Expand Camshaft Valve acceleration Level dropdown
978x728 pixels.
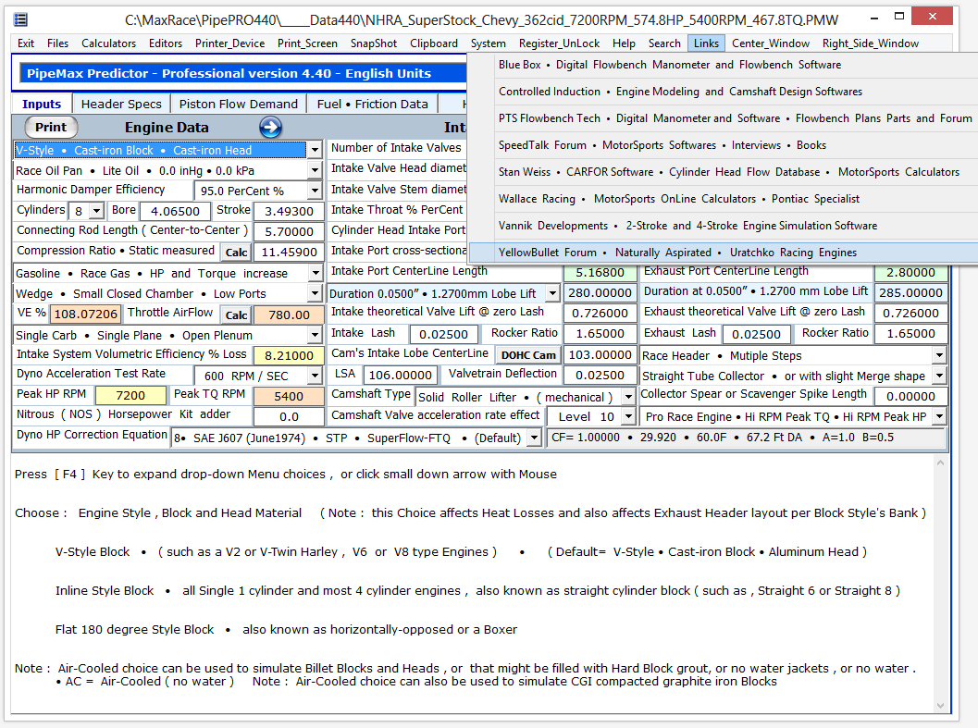point(629,416)
